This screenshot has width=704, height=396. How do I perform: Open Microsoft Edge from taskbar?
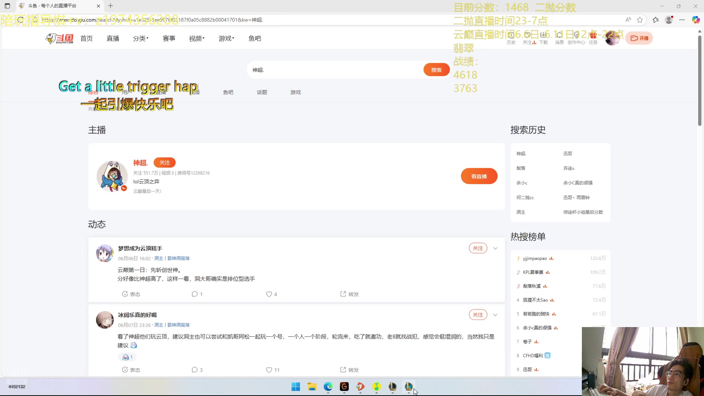pos(328,387)
